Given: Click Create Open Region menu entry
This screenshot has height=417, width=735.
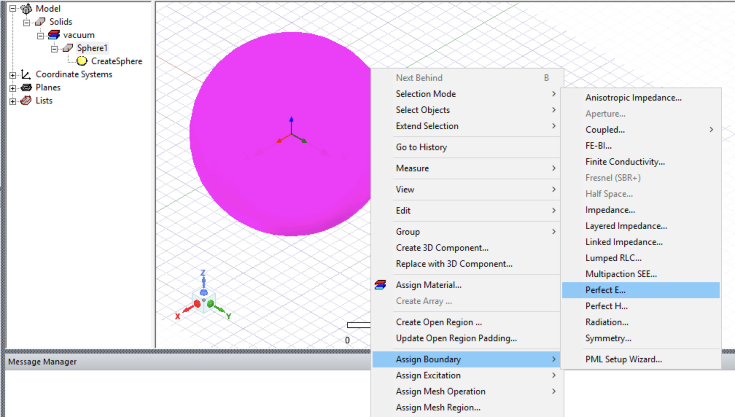Looking at the screenshot, I should pos(439,322).
